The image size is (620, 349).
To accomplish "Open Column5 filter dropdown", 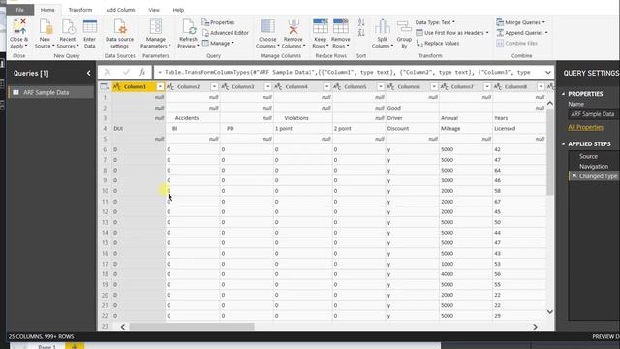I will (x=381, y=86).
